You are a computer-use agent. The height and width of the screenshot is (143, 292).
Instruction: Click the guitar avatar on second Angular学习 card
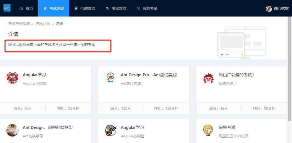(x=110, y=130)
